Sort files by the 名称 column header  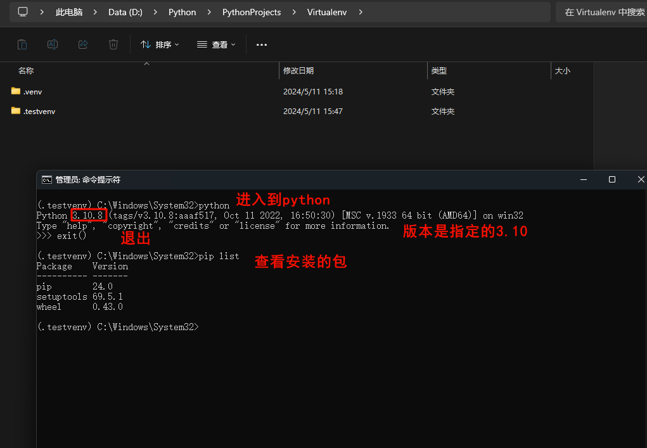25,71
